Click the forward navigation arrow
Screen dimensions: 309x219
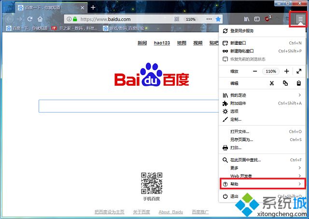coord(19,19)
